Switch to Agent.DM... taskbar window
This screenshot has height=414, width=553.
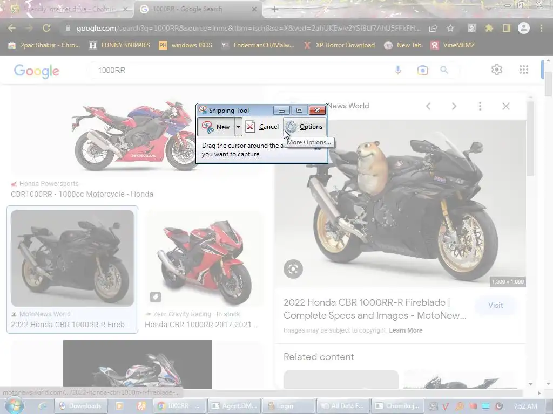pos(234,406)
